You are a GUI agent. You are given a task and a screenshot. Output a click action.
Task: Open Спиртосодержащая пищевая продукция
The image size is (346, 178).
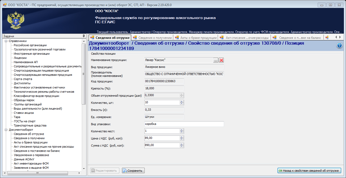[x=41, y=71]
